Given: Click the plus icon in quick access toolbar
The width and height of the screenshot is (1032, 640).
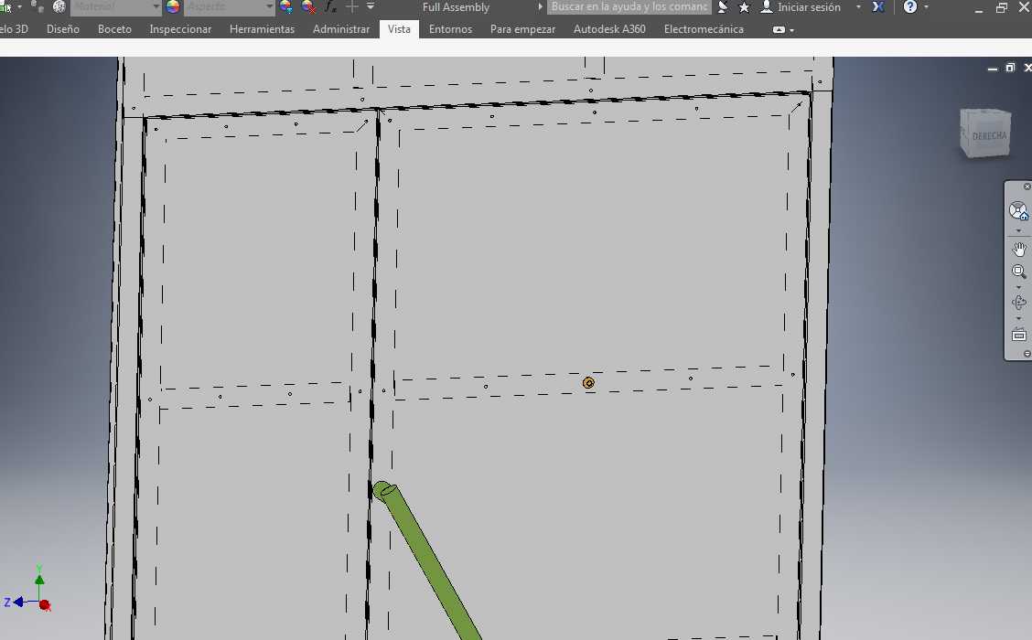Looking at the screenshot, I should (x=352, y=7).
